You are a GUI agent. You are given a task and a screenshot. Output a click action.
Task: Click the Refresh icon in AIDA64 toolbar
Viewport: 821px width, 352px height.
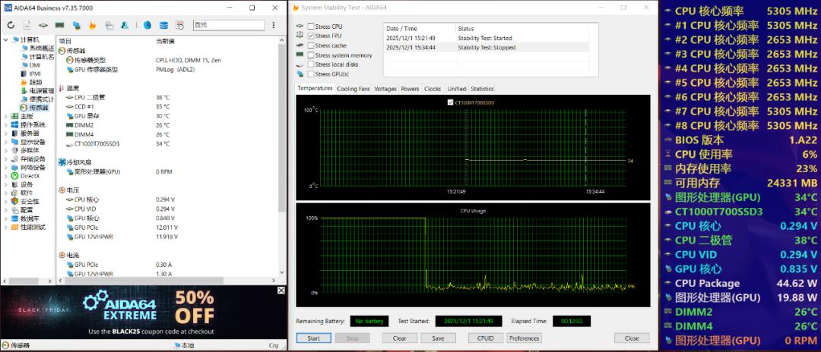pos(11,25)
